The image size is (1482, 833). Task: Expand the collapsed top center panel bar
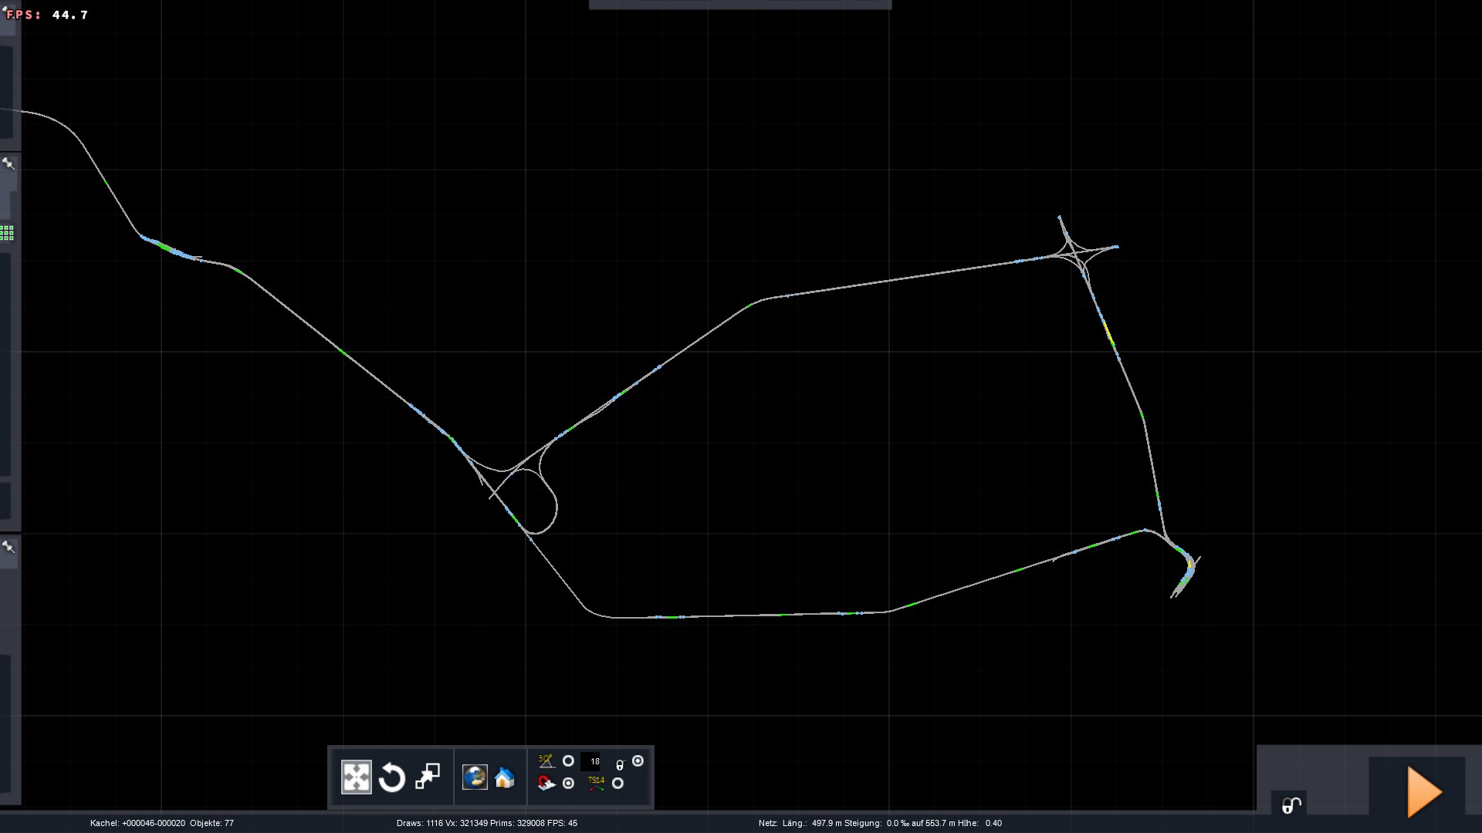739,5
